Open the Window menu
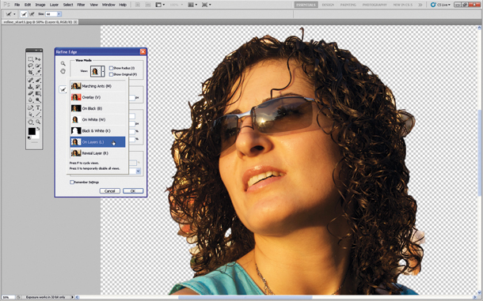 coord(108,5)
